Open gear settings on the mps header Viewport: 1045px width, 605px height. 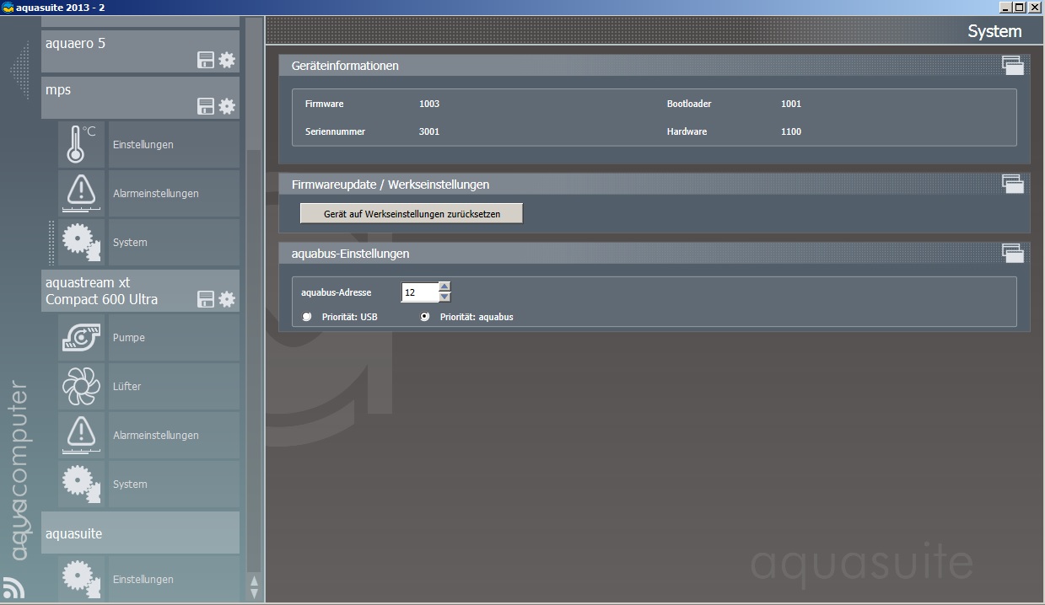(227, 106)
